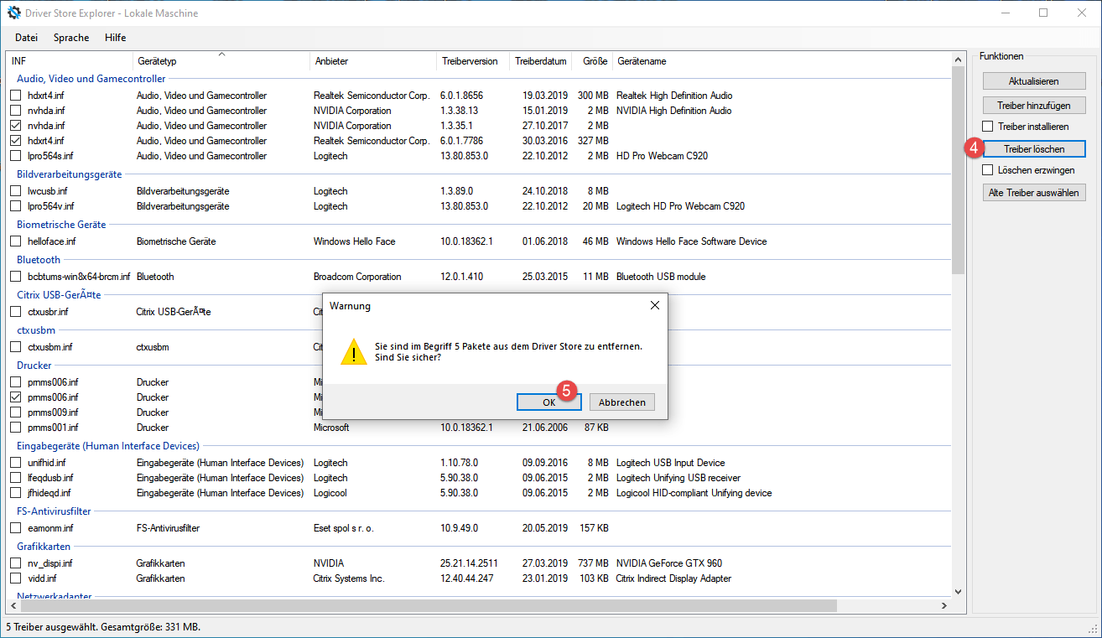This screenshot has width=1102, height=638.
Task: Tick the checkbox for nv_dispi.inf
Action: [16, 563]
